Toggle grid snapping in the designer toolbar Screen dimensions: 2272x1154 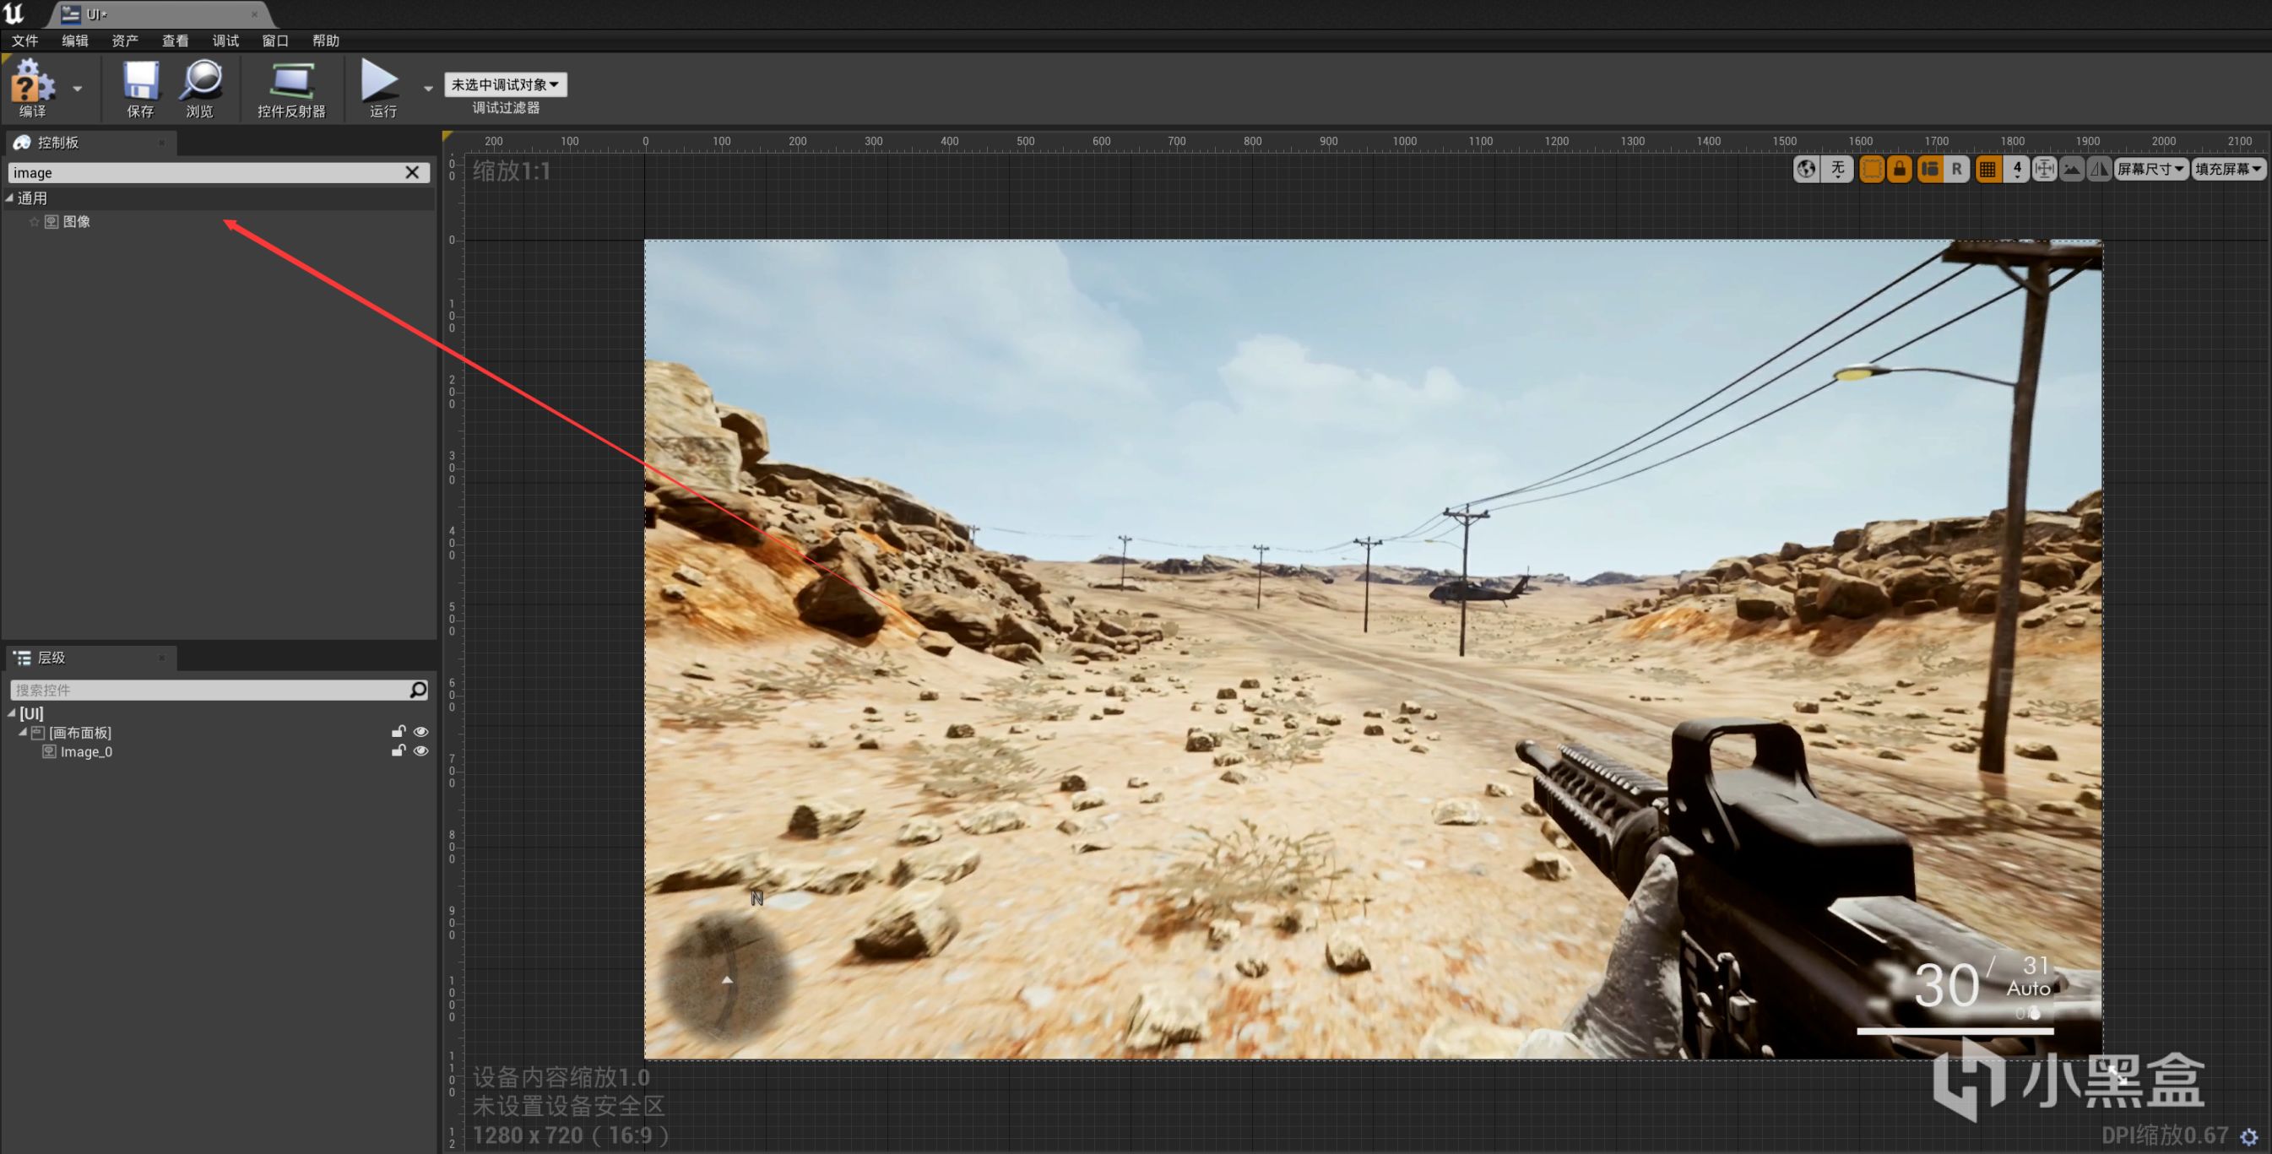[x=1988, y=168]
